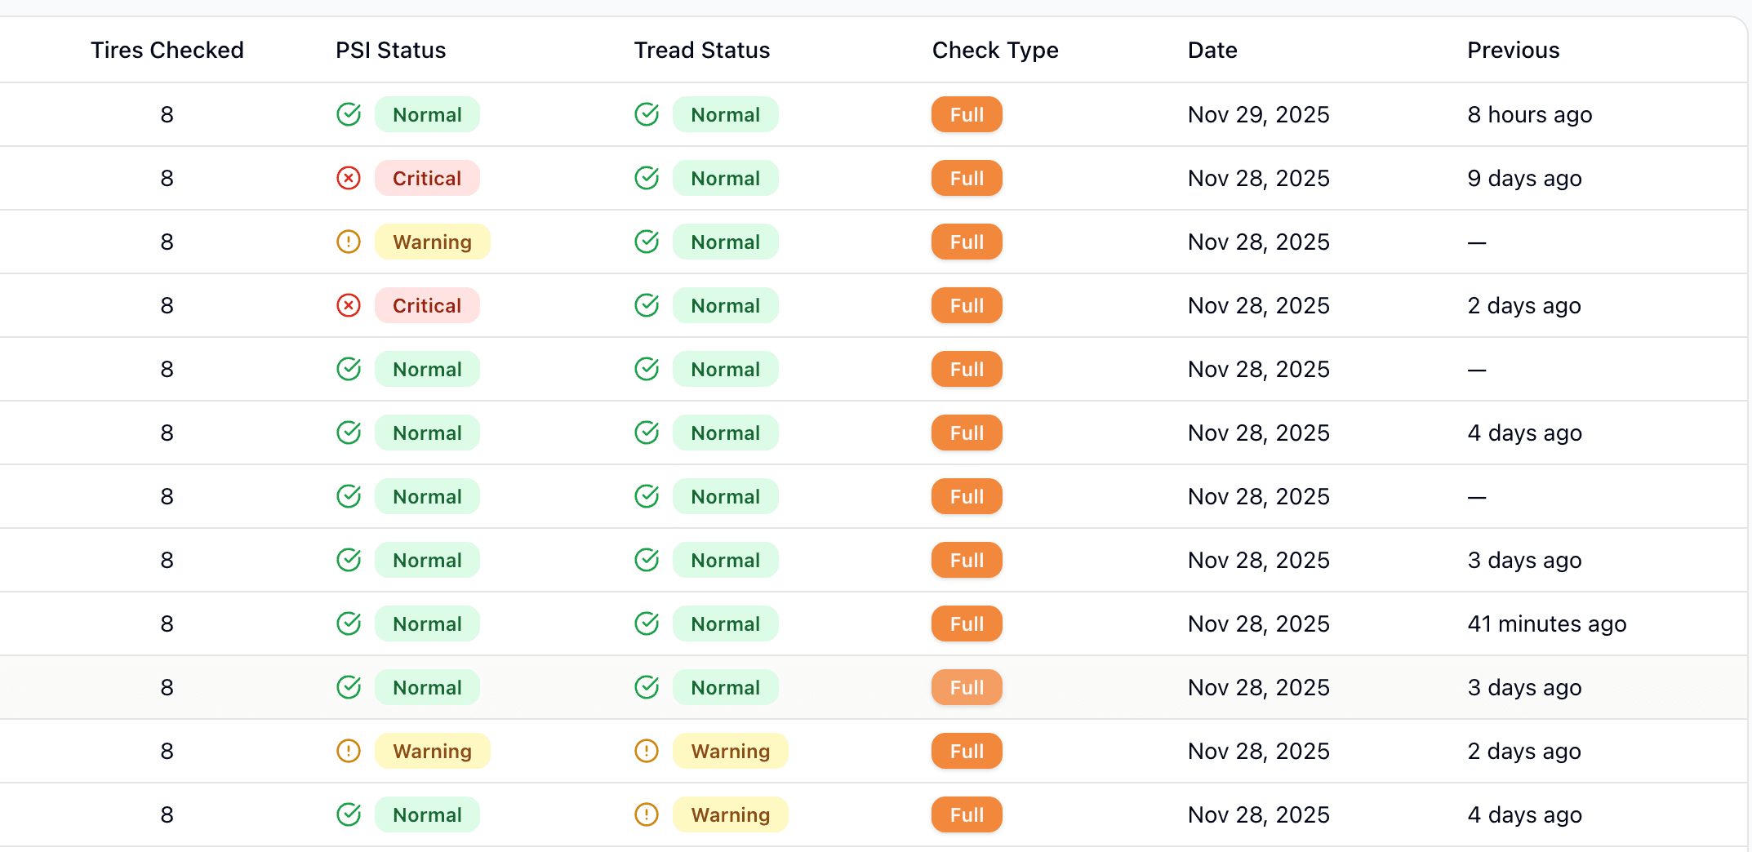Screen dimensions: 1752x852
Task: Select the Nov 29, 2025 date cell
Action: (x=1258, y=114)
